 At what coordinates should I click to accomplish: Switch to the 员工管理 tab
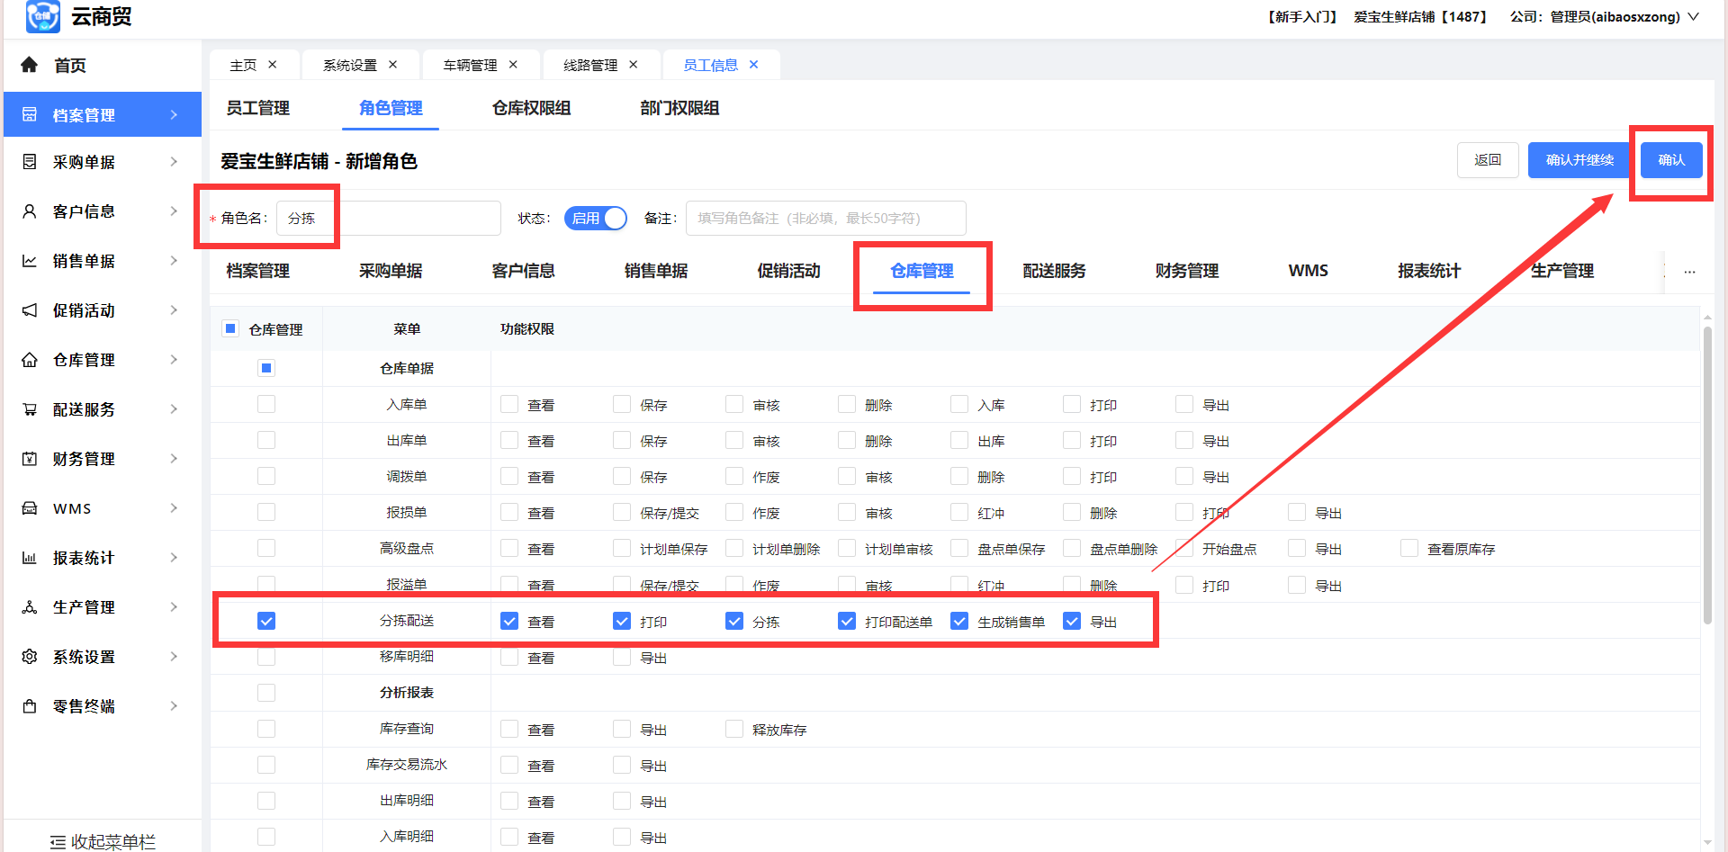pos(257,108)
